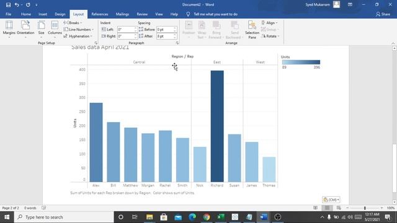Viewport: 397px width, 223px height.
Task: Open the File tab
Action: [8, 14]
